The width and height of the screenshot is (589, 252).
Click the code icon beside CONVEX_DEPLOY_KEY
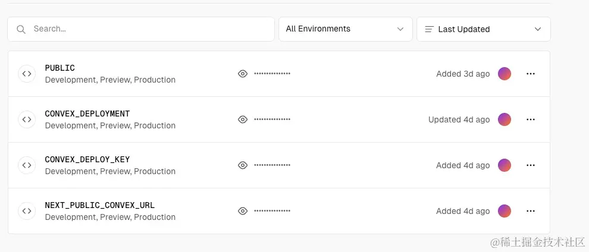[x=27, y=165]
